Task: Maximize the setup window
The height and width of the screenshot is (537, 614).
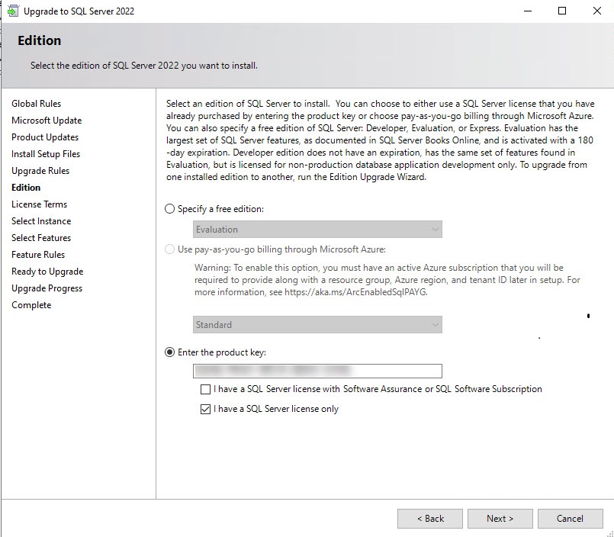Action: pos(562,11)
